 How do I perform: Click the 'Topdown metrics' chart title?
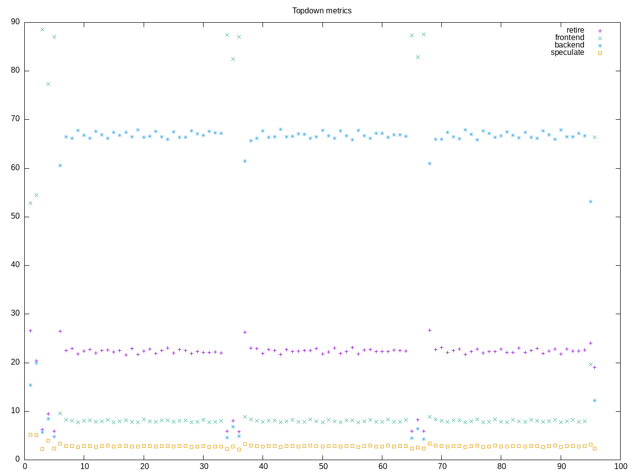pyautogui.click(x=321, y=10)
